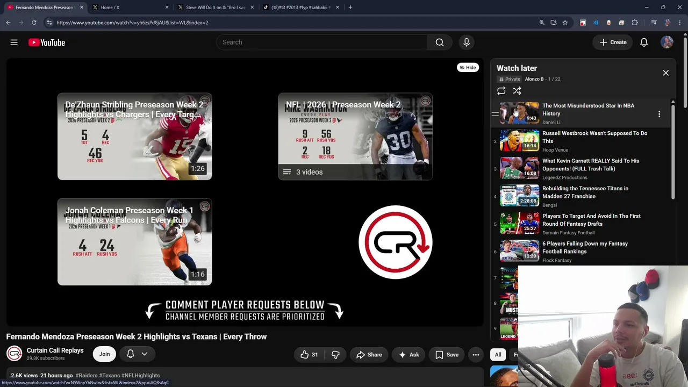Screen dimensions: 688x387
Task: Click the blue sound-wave extension icon
Action: (x=596, y=23)
